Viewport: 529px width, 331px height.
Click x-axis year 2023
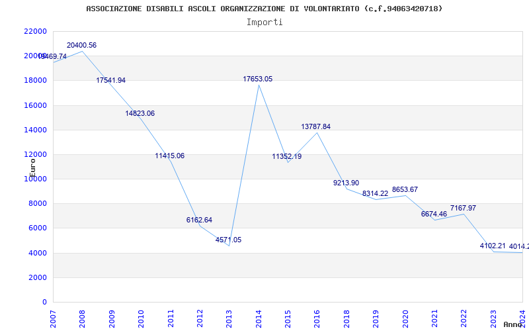pos(493,318)
